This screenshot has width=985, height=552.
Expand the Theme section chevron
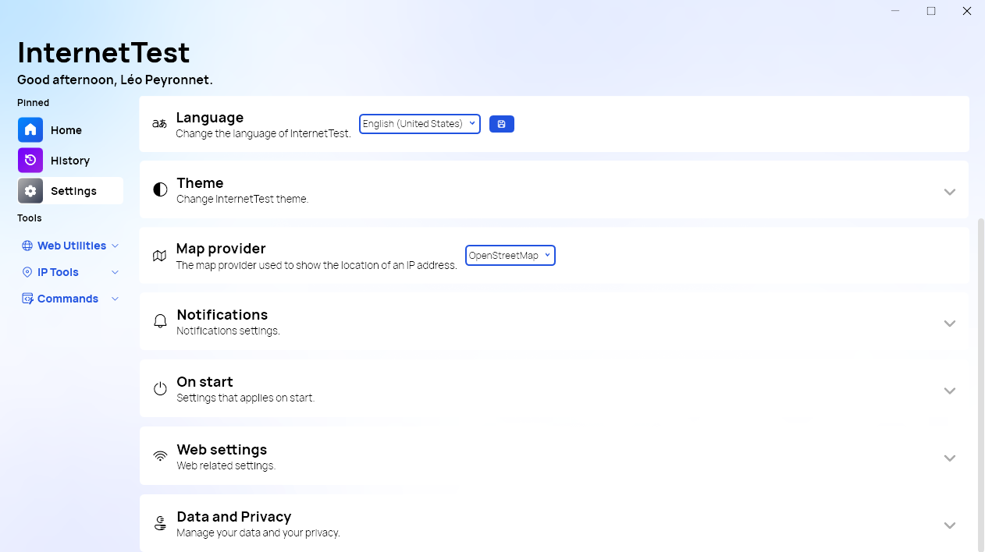(x=950, y=192)
